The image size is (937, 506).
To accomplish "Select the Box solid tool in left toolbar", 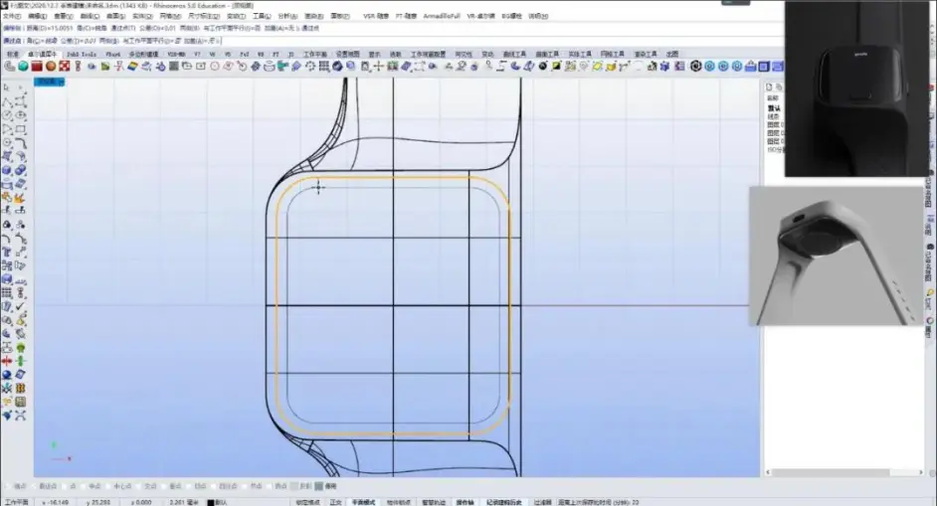I will (x=7, y=171).
